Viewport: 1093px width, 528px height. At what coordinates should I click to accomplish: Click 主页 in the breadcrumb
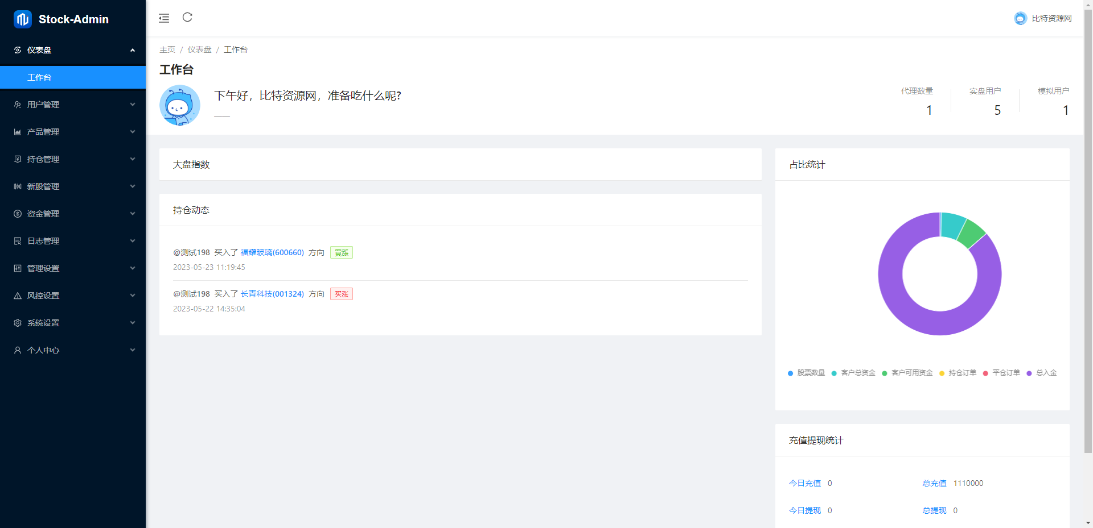point(167,49)
